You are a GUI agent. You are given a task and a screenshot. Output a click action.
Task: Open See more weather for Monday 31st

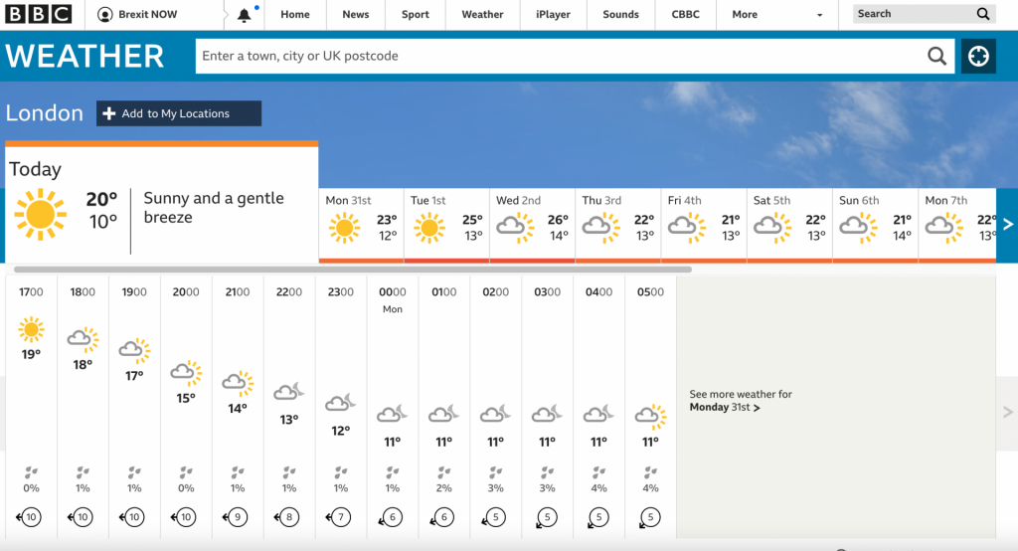(741, 400)
